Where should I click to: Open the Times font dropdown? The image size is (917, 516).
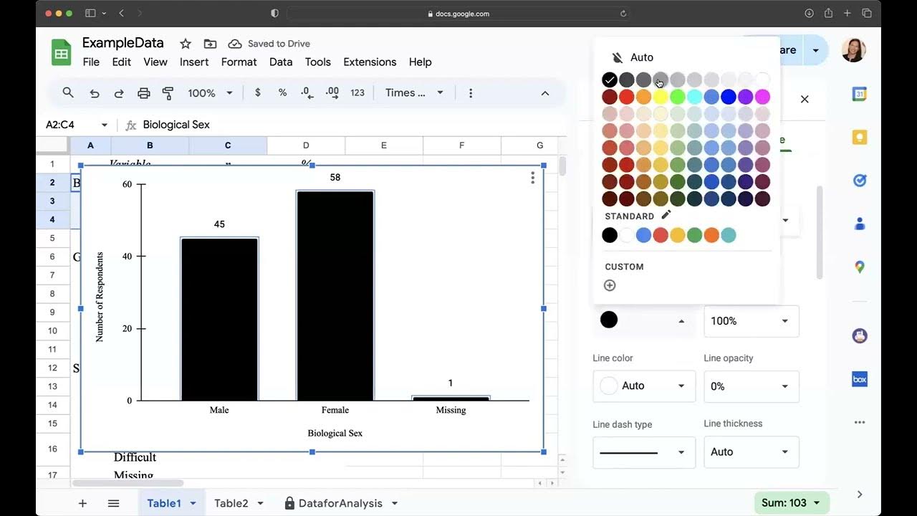click(415, 92)
